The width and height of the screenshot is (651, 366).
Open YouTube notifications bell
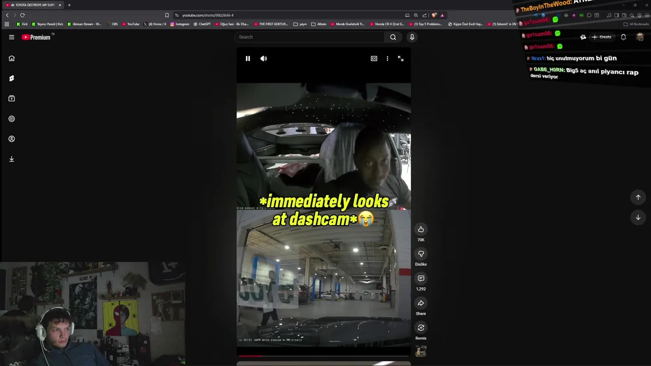pyautogui.click(x=623, y=37)
